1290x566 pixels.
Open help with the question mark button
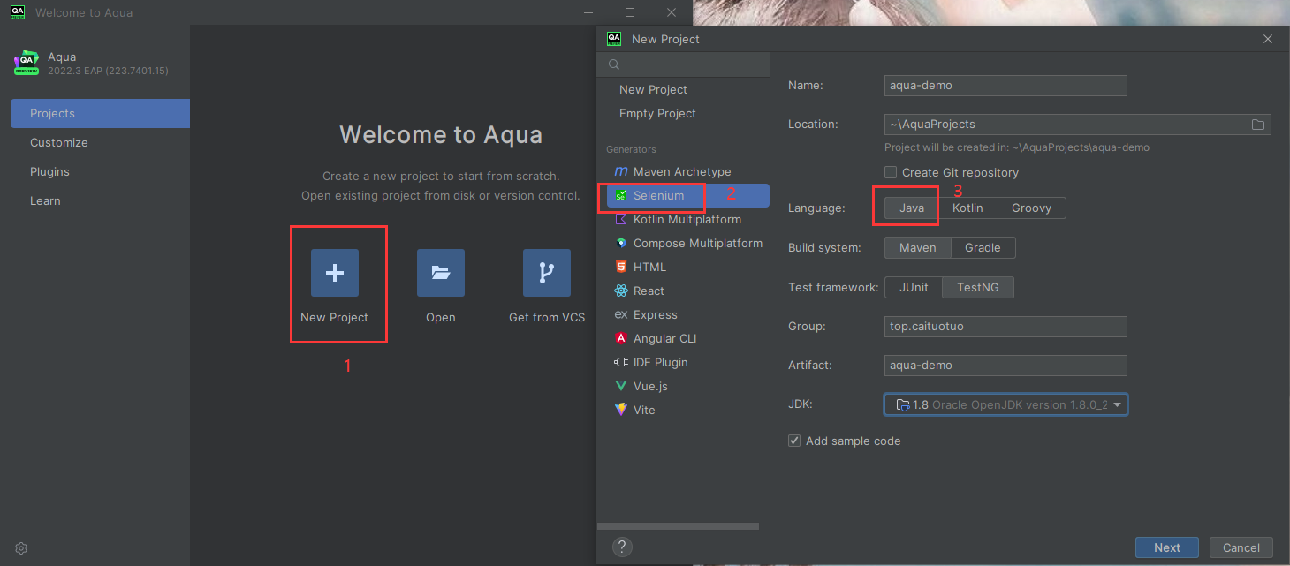pos(622,547)
